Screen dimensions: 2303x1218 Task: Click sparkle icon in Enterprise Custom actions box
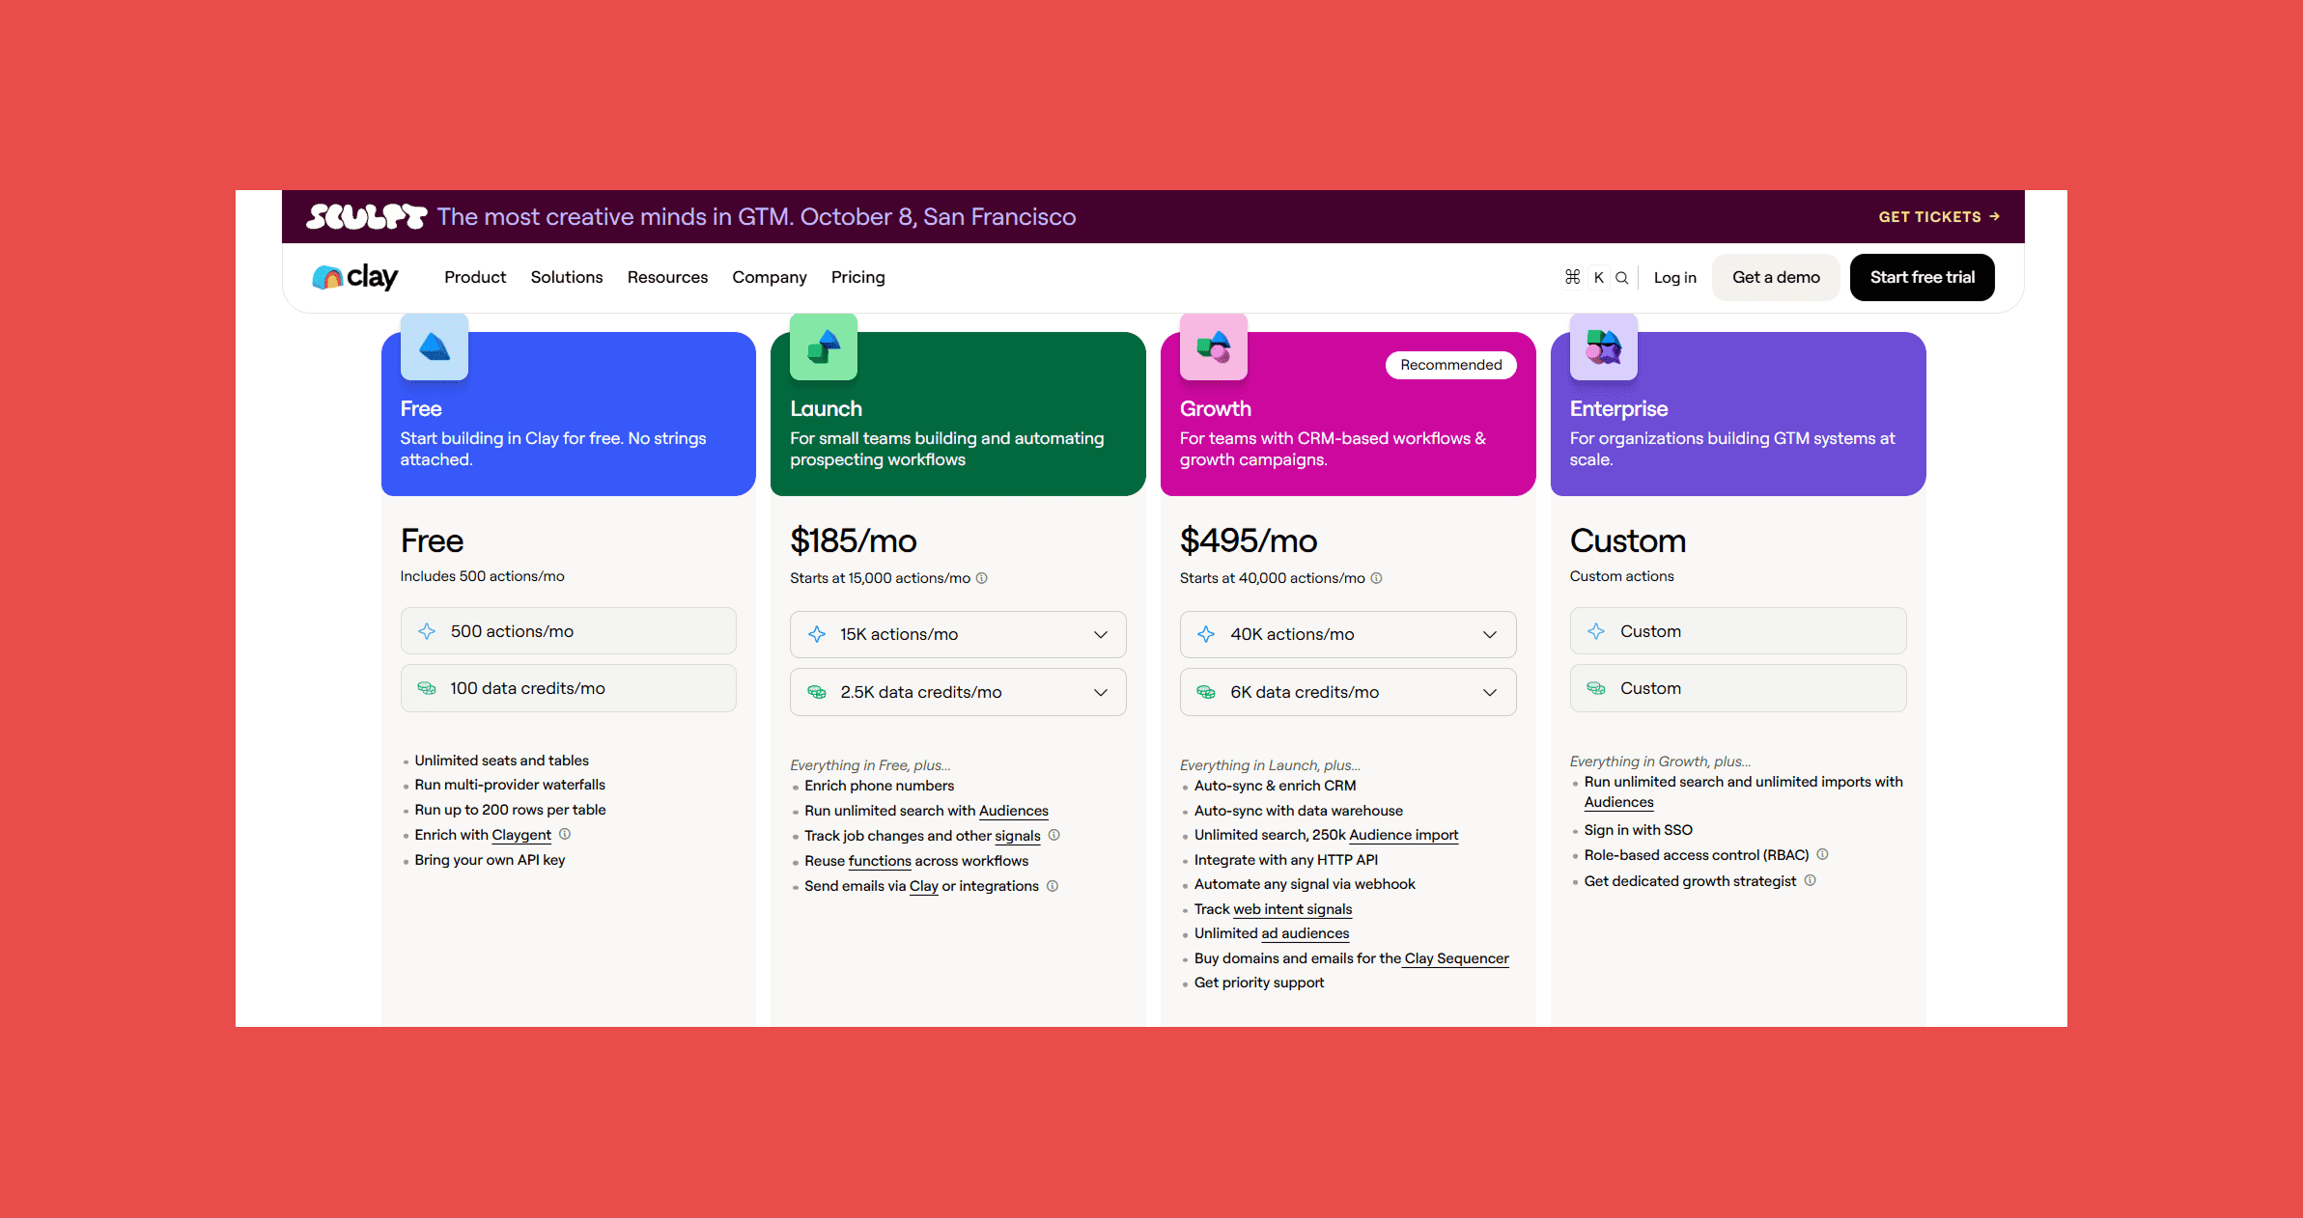point(1596,631)
